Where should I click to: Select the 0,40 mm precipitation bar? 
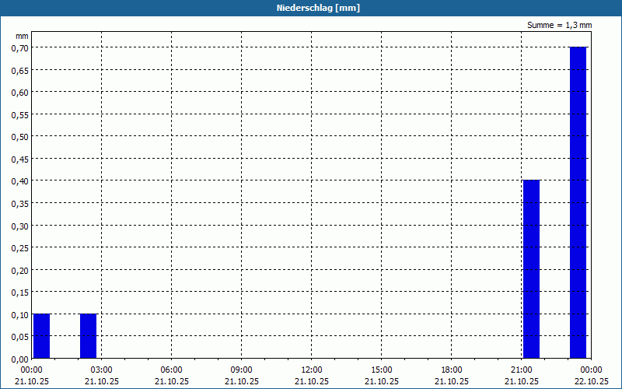(x=531, y=269)
